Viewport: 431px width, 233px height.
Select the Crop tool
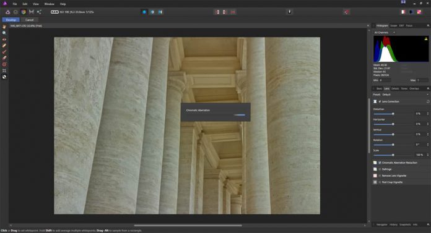point(4,70)
